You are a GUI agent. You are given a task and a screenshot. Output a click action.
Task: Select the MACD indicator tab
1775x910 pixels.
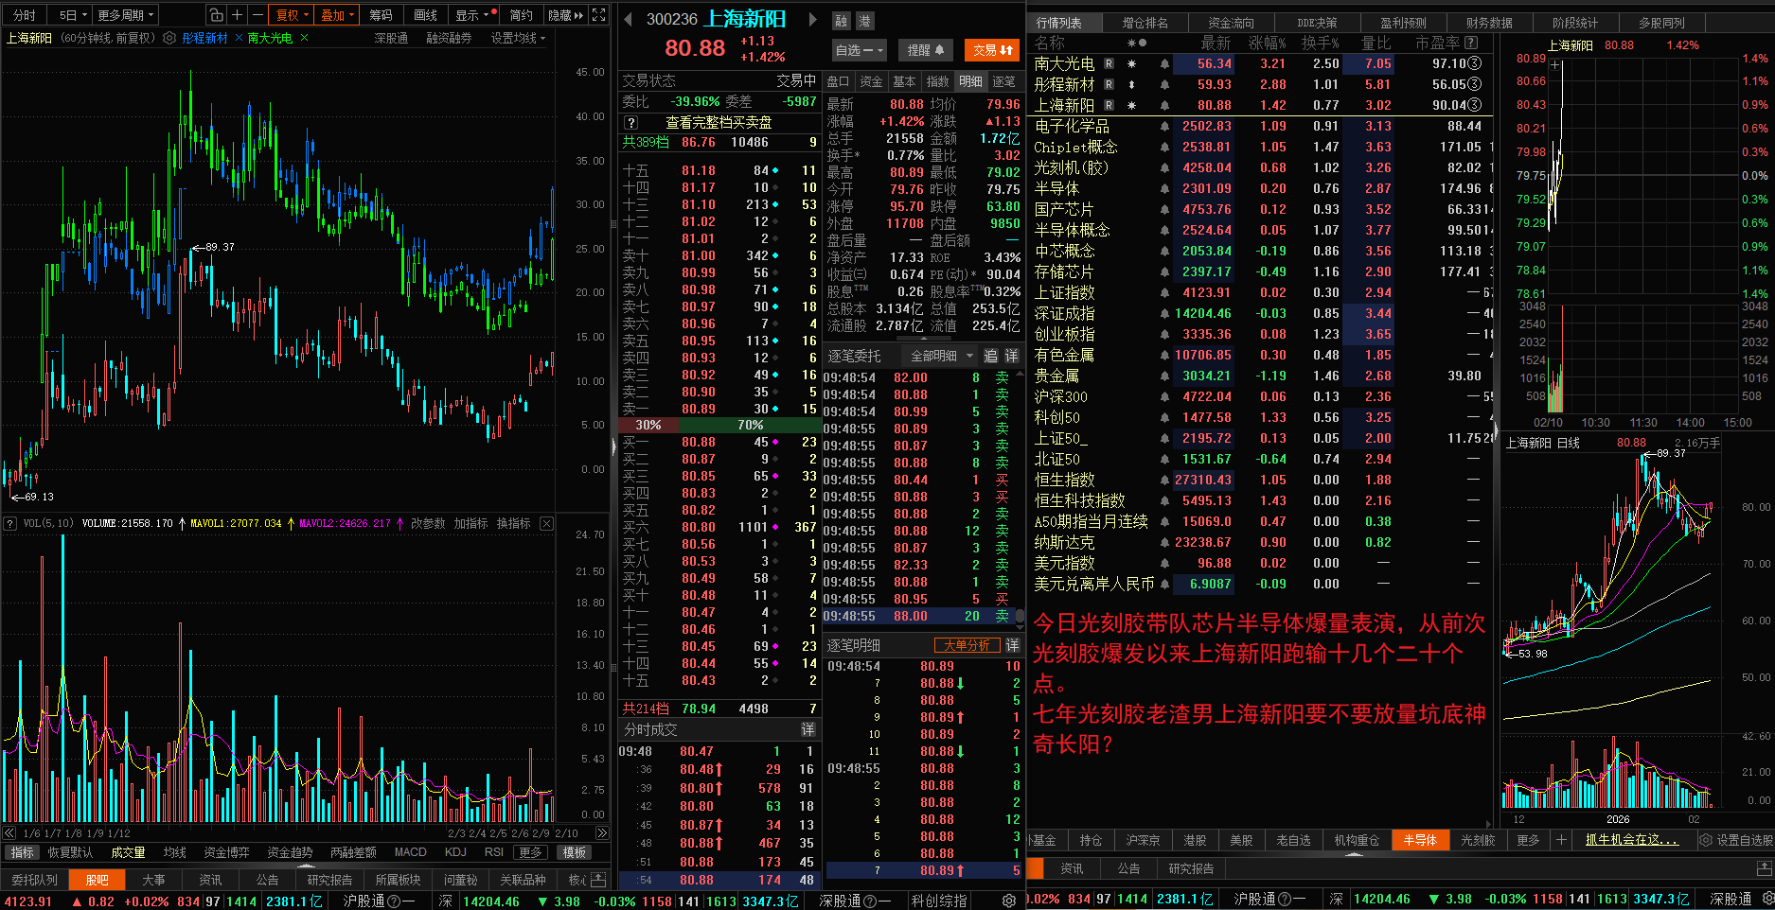411,852
